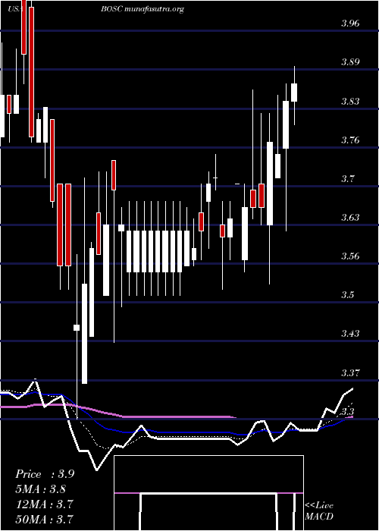Viewport: 379px width, 531px height.
Task: Click the last white candlestick near 3.85
Action: [294, 92]
